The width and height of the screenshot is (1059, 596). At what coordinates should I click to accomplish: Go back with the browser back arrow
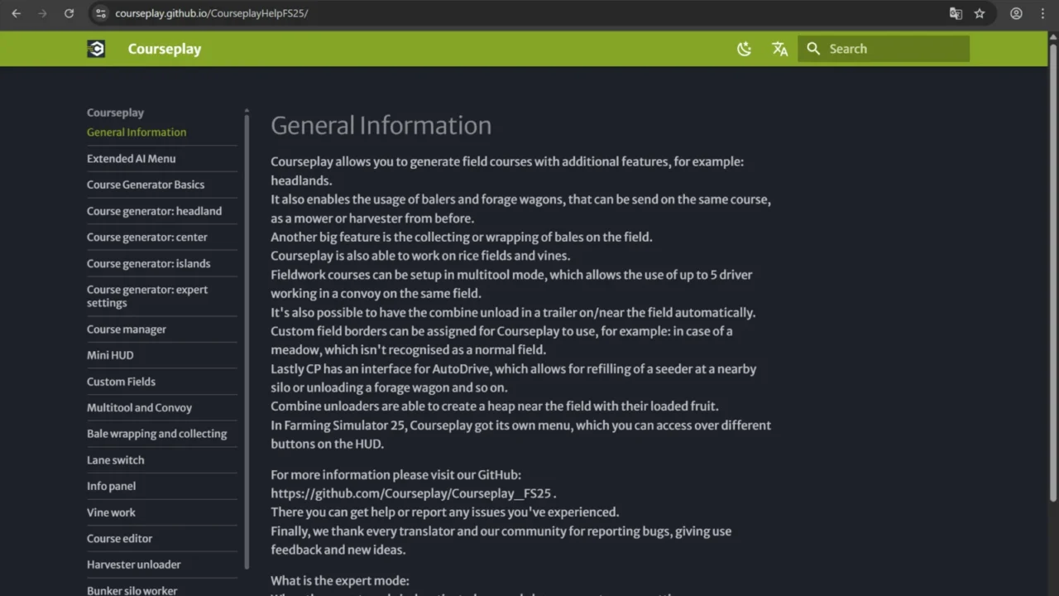point(16,13)
